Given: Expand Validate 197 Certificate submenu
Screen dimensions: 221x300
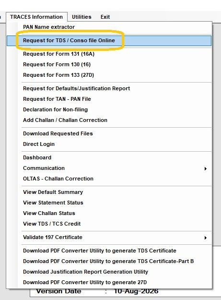Looking at the screenshot, I should point(109,237).
